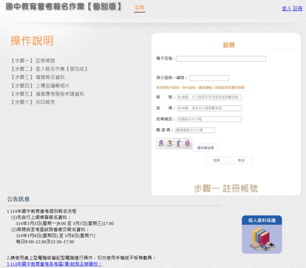Select 步驟三 填寫報名資料 instruction

coord(37,77)
